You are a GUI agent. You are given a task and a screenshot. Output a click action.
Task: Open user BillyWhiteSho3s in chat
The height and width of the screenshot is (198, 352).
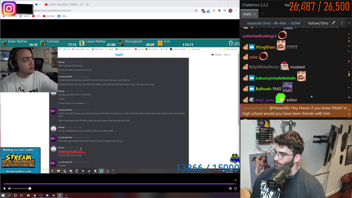[264, 67]
